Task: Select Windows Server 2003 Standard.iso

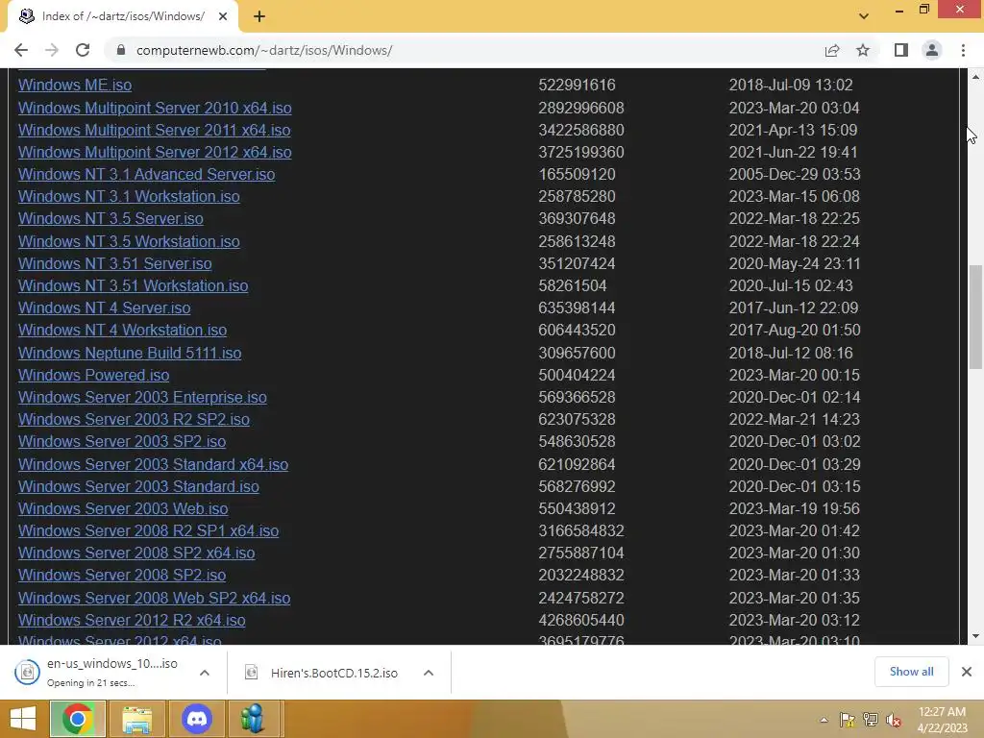Action: pos(138,486)
